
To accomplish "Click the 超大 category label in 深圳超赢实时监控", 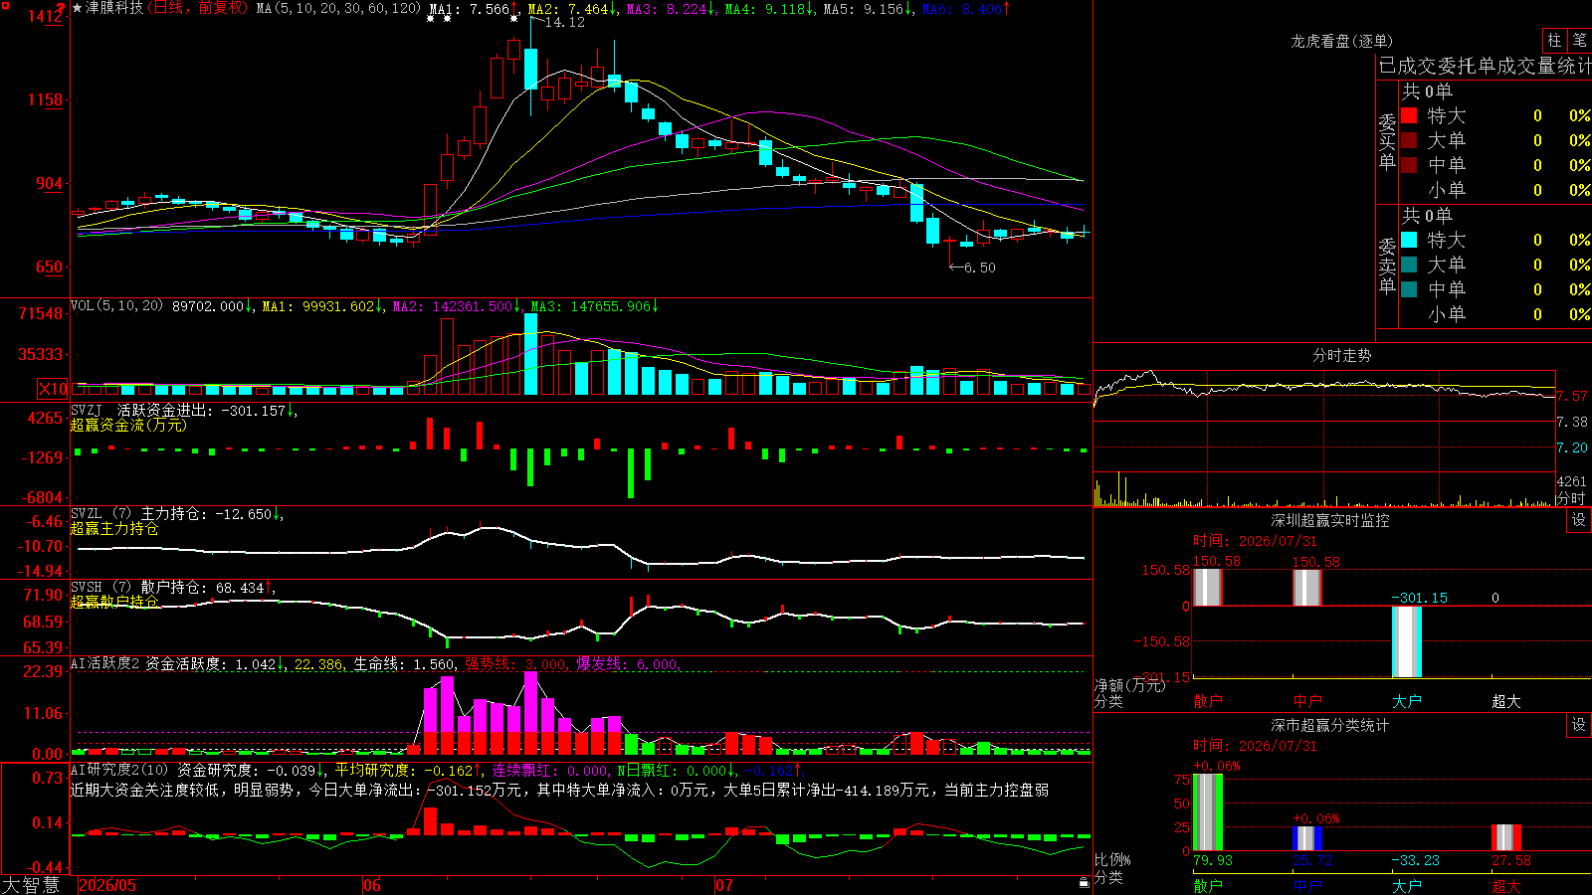I will [x=1506, y=701].
